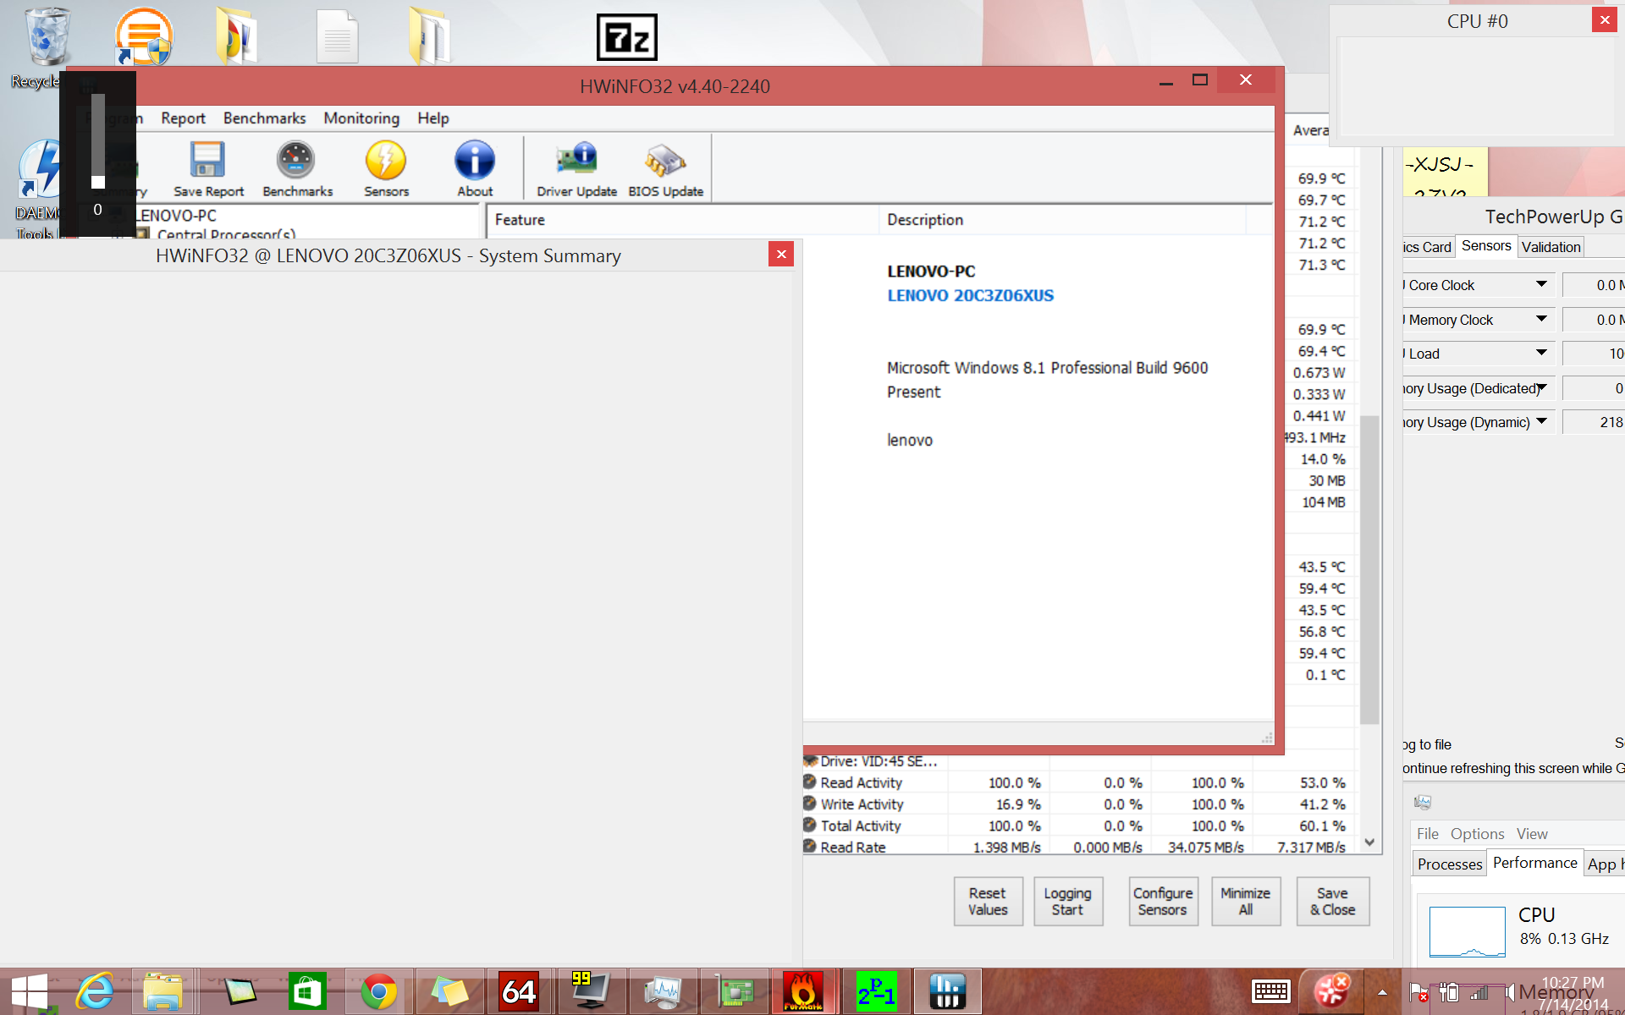Click the Task Manager window title icon
Screen dimensions: 1625x1015
[x=1423, y=802]
